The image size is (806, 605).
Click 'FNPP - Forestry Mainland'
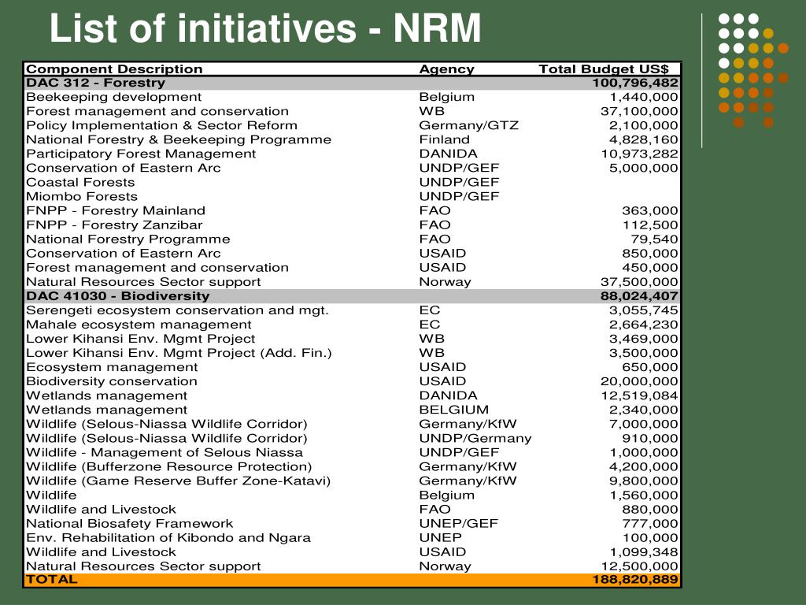point(116,211)
